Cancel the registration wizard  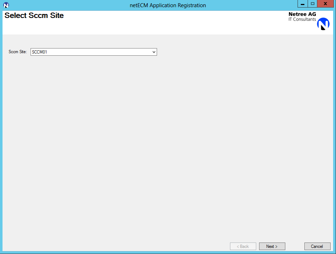click(317, 246)
